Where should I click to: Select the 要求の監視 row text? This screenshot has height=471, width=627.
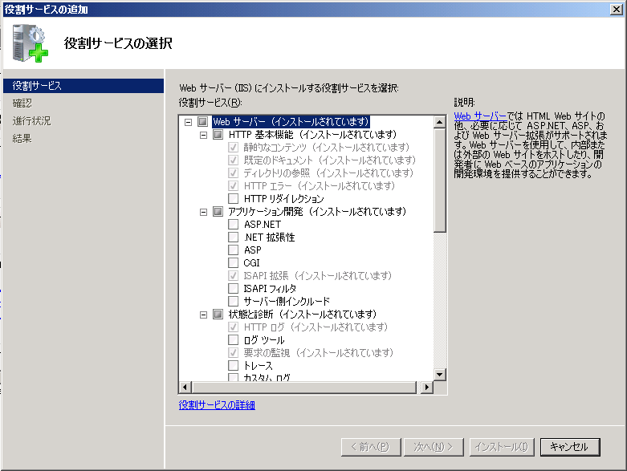pos(318,352)
